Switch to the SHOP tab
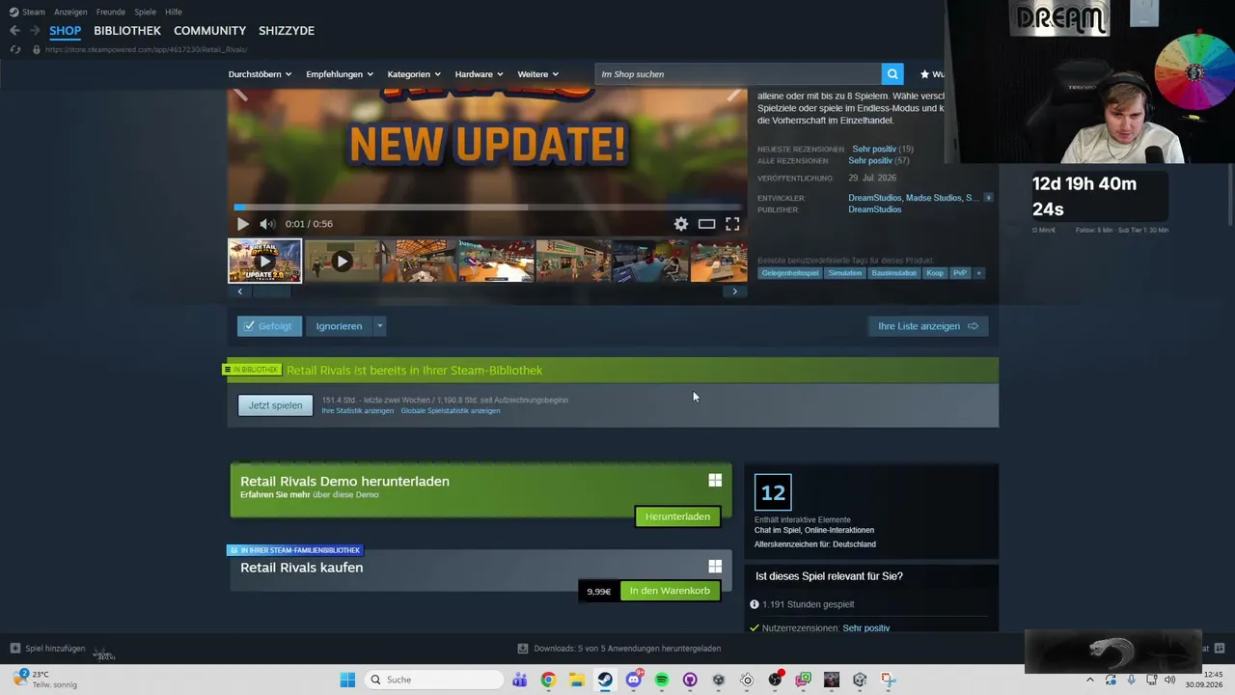The width and height of the screenshot is (1235, 695). click(66, 31)
